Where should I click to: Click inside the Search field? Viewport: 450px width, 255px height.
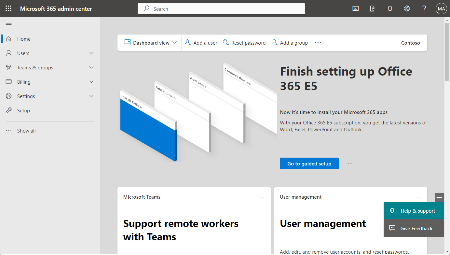[x=221, y=8]
